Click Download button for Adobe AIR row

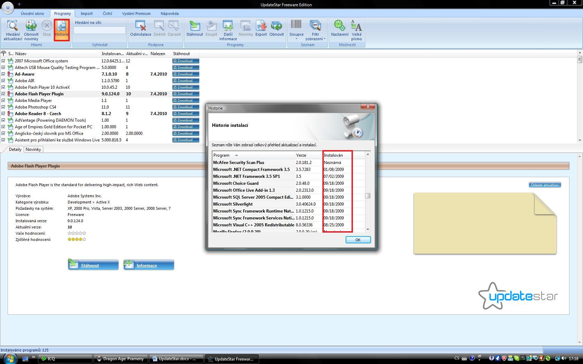(186, 81)
